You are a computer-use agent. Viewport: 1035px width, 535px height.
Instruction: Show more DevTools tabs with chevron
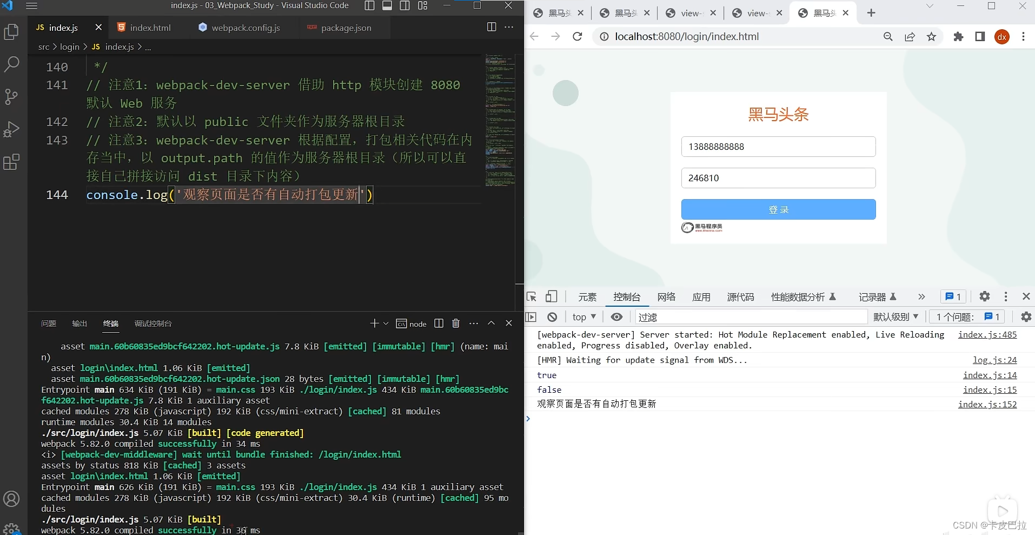[x=921, y=296]
